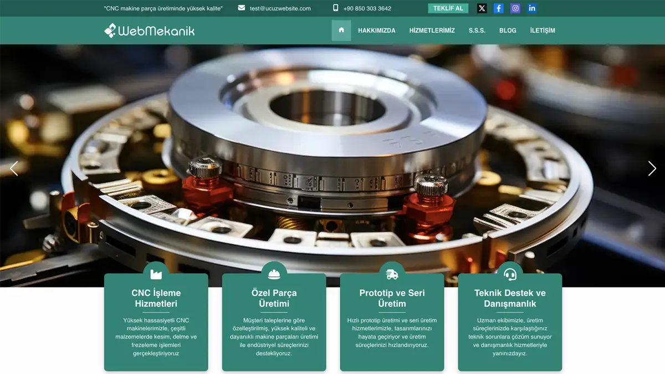Open the LinkedIn social icon
The width and height of the screenshot is (665, 374).
tap(532, 8)
